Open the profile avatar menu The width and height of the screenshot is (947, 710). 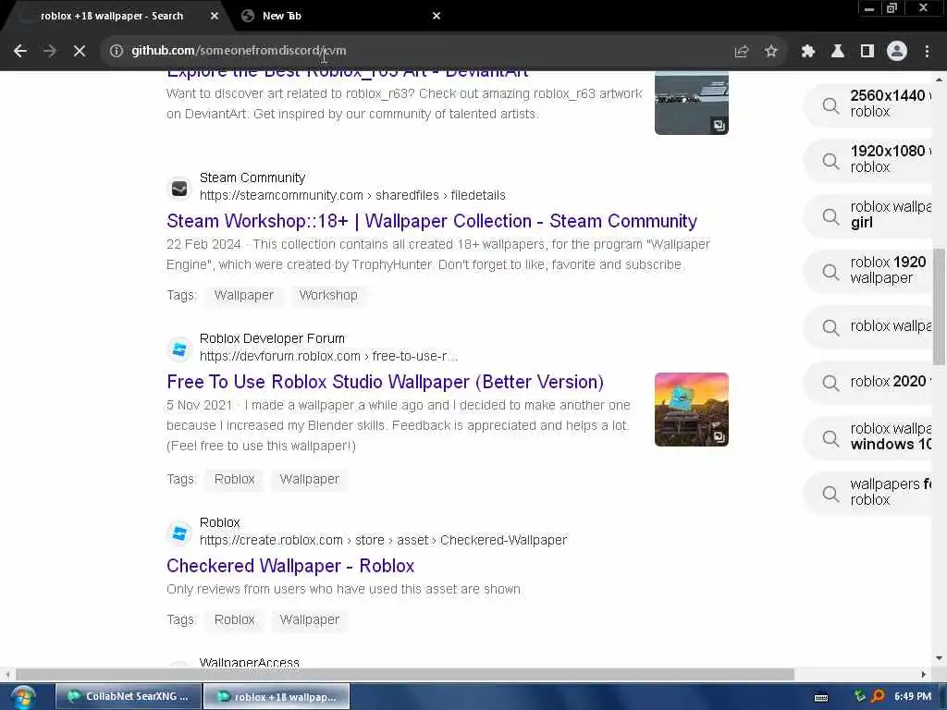coord(897,52)
